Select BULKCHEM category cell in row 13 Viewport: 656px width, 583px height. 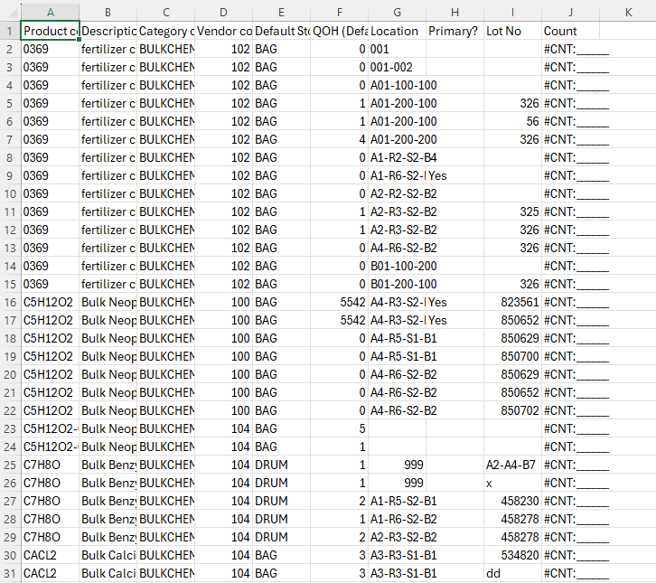(x=165, y=248)
